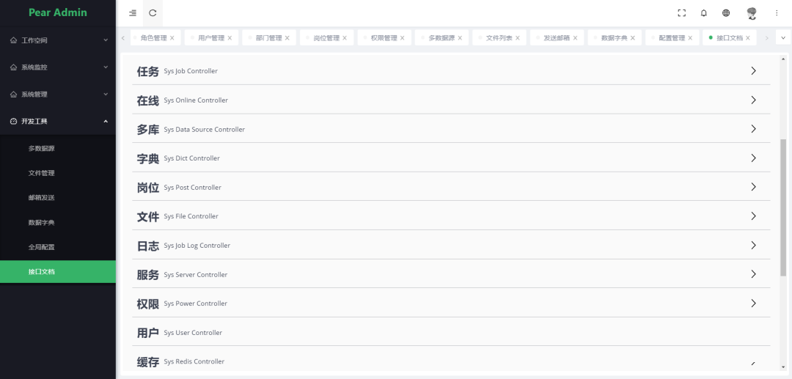This screenshot has width=792, height=379.
Task: Shift tabs left with arrow
Action: 123,38
